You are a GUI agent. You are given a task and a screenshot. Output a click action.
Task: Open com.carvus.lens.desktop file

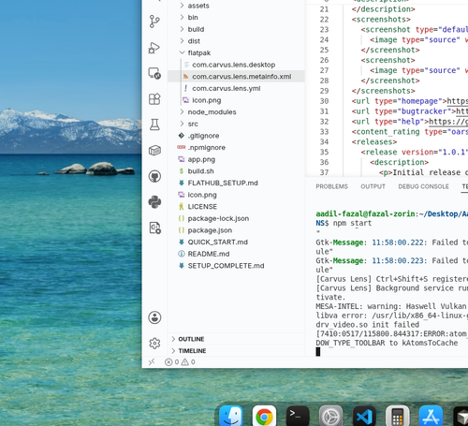tap(236, 65)
